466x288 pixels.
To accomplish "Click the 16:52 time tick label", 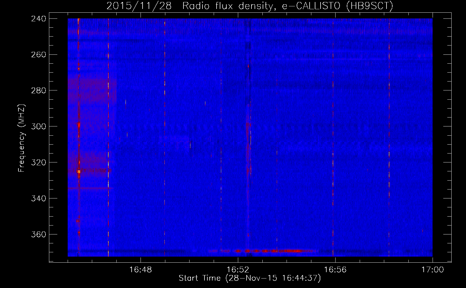I will pyautogui.click(x=238, y=270).
